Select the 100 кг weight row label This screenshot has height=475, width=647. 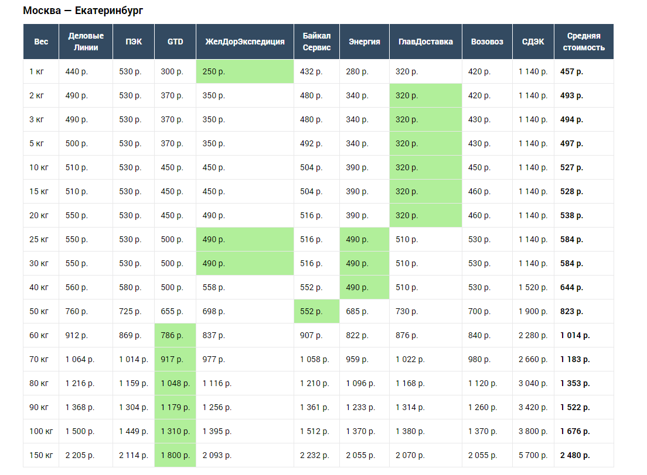41,431
